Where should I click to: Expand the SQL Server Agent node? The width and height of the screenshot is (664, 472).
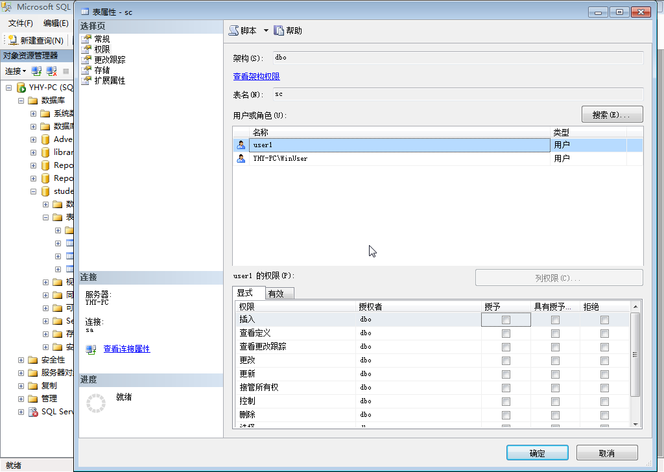pos(21,412)
